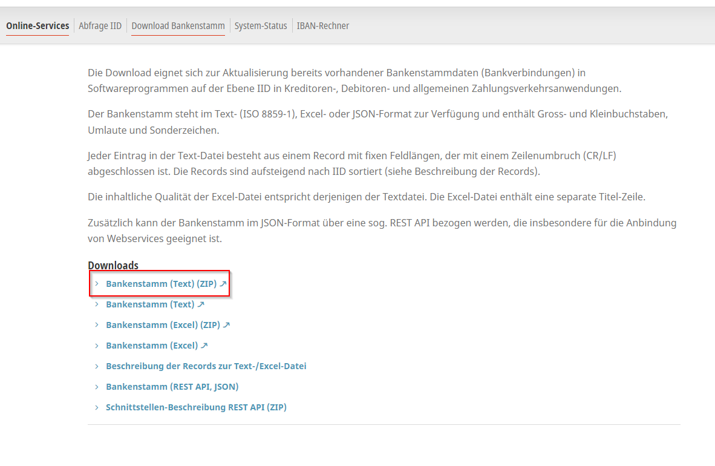Download via Bankenstamm (Excel) (ZIP) link text
The width and height of the screenshot is (715, 466).
pyautogui.click(x=163, y=325)
